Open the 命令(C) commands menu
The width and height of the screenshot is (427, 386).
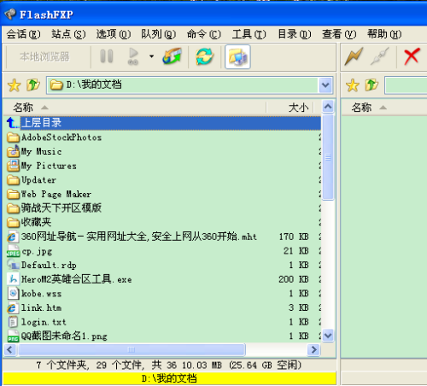(204, 34)
